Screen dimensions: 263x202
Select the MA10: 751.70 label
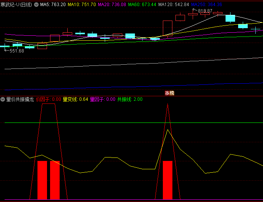pyautogui.click(x=82, y=5)
